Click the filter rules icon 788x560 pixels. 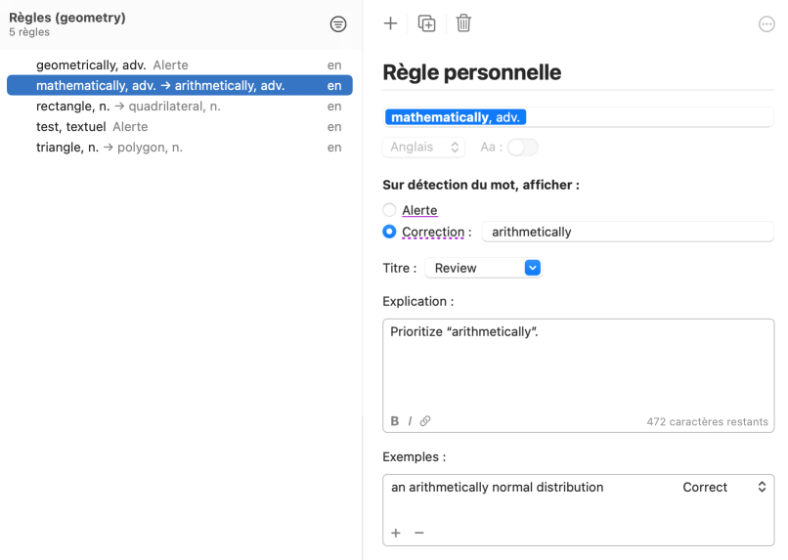(x=338, y=24)
